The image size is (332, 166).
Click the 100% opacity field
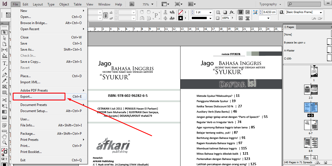[x=225, y=18]
